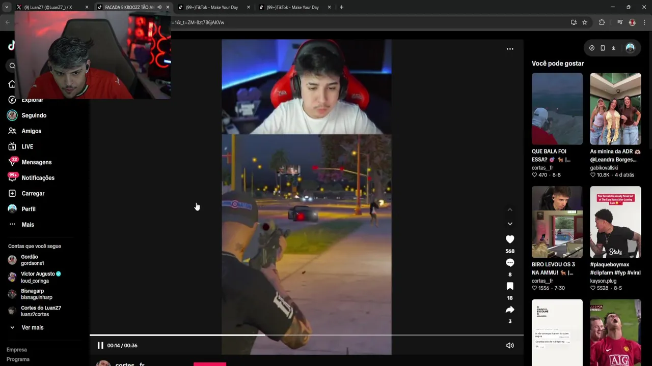This screenshot has height=366, width=652.
Task: Open the comments with the speech bubble
Action: (510, 263)
